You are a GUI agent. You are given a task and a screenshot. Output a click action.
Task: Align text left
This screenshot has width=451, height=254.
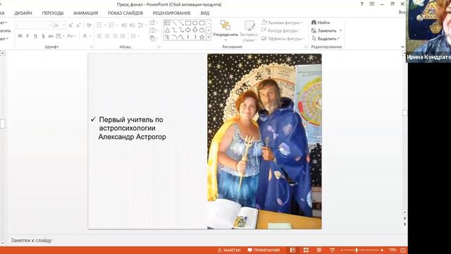(x=99, y=36)
